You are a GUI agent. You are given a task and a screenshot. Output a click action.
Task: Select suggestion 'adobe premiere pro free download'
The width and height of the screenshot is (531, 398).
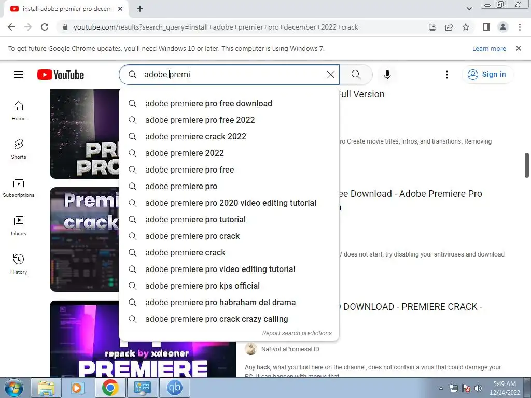tap(229, 103)
